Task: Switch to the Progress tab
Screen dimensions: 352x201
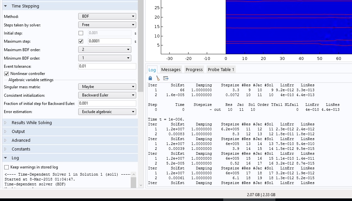Action: click(194, 70)
